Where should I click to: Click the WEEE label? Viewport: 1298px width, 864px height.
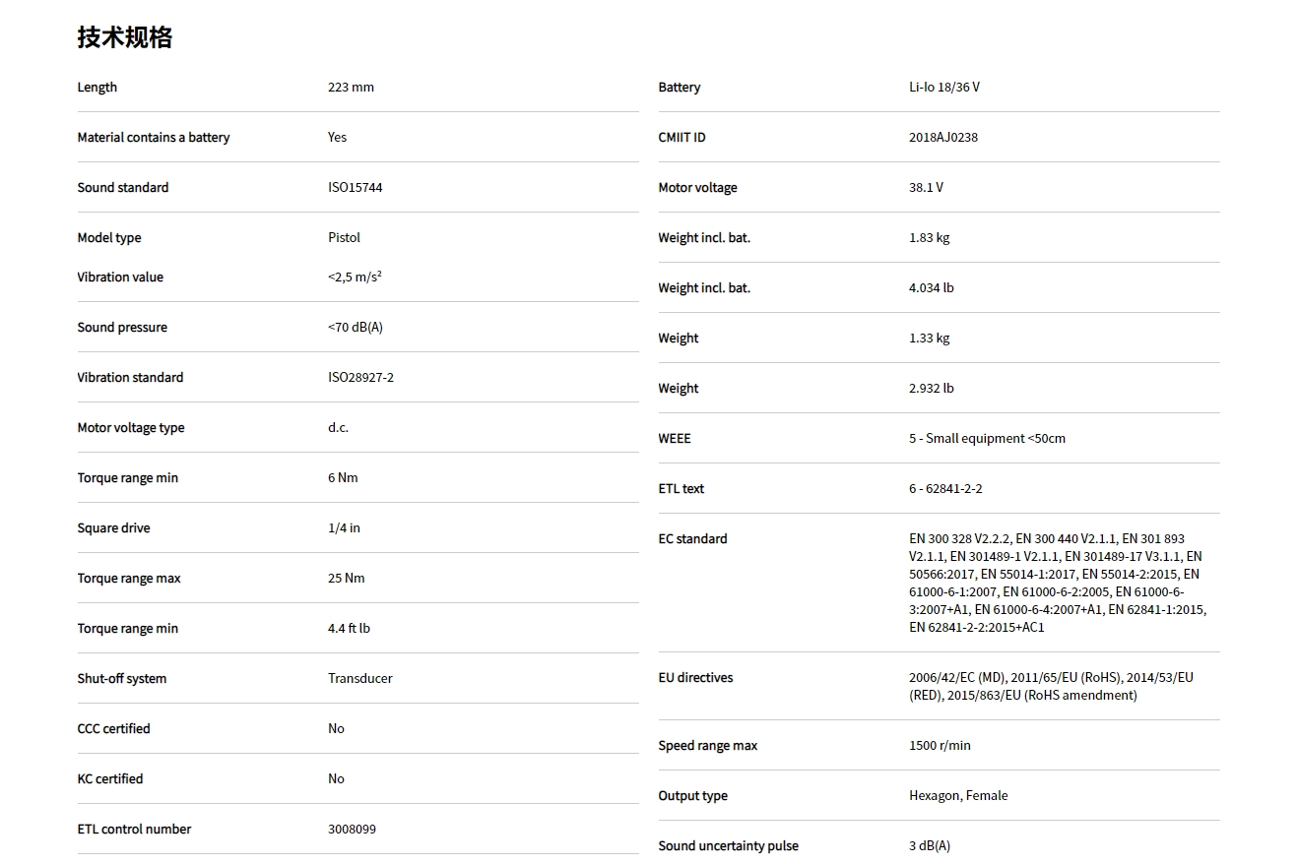[675, 439]
